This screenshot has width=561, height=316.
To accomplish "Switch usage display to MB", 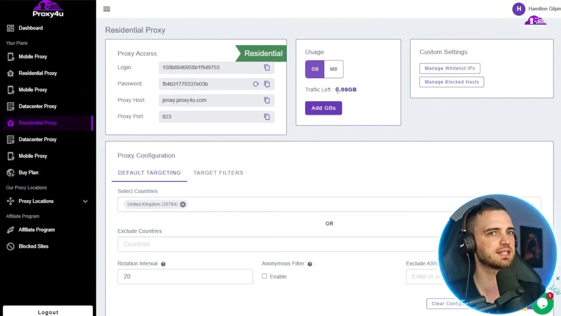I will click(334, 69).
